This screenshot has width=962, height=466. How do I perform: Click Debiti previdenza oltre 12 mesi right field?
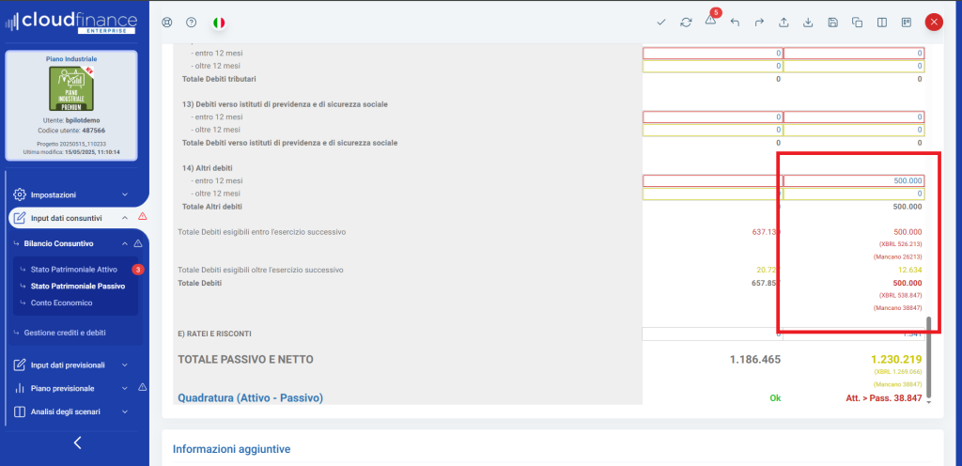pyautogui.click(x=854, y=130)
